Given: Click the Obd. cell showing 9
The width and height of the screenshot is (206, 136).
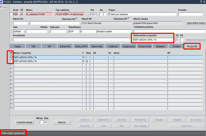Looking at the screenshot, I should coord(88,61).
